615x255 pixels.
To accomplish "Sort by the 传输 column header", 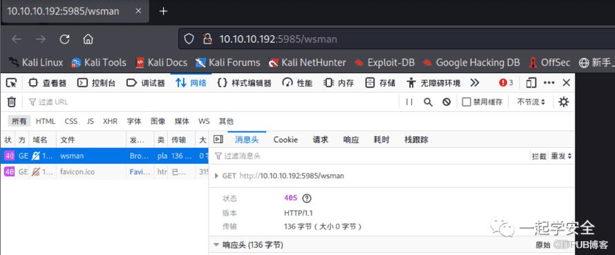I will point(182,140).
